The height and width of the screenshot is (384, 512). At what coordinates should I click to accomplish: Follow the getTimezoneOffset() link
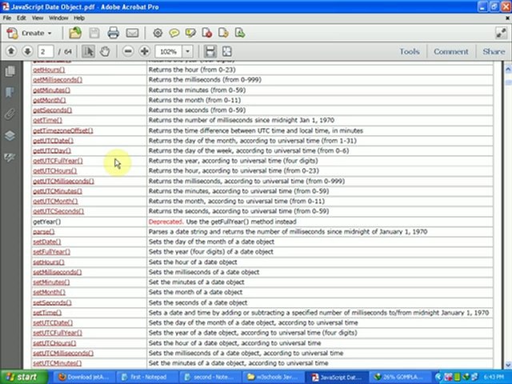click(x=63, y=130)
